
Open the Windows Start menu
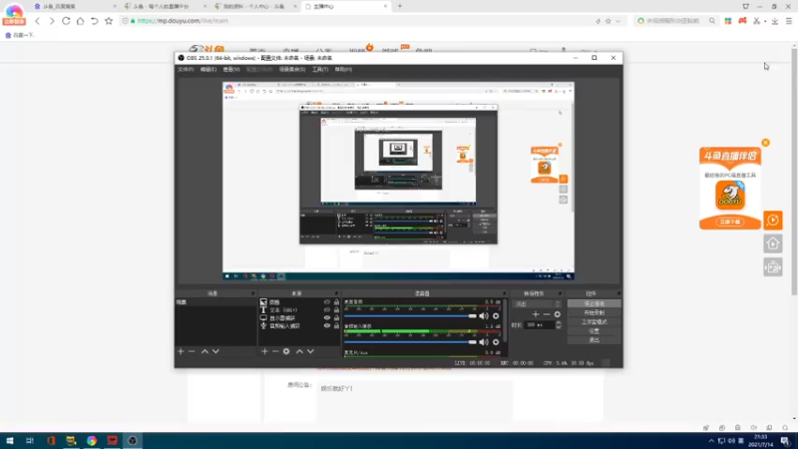[10, 440]
